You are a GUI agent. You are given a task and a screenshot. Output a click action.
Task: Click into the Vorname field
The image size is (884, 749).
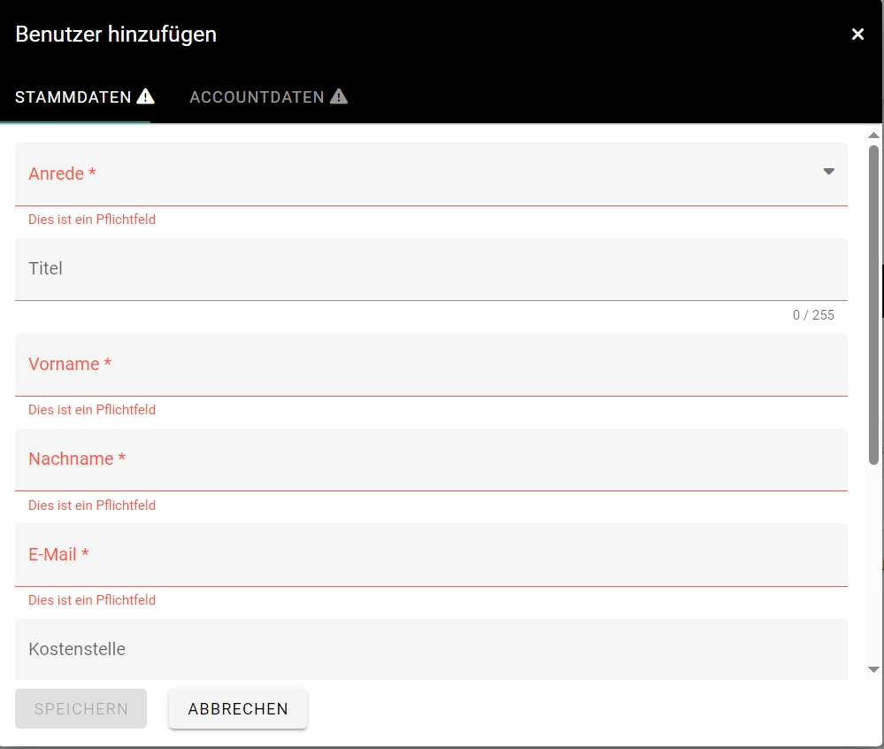click(430, 365)
